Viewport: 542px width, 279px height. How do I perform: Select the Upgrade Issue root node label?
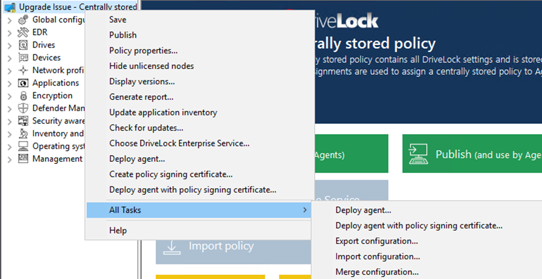tap(78, 7)
